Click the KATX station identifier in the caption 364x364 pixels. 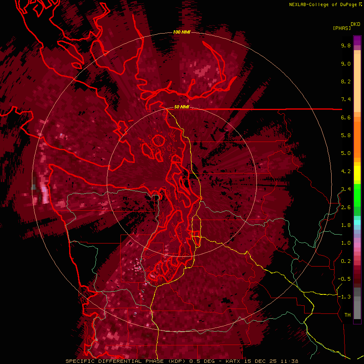[233, 361]
